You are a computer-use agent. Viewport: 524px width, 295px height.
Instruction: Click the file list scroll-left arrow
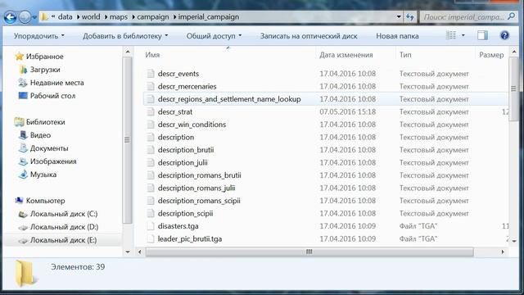pyautogui.click(x=140, y=252)
